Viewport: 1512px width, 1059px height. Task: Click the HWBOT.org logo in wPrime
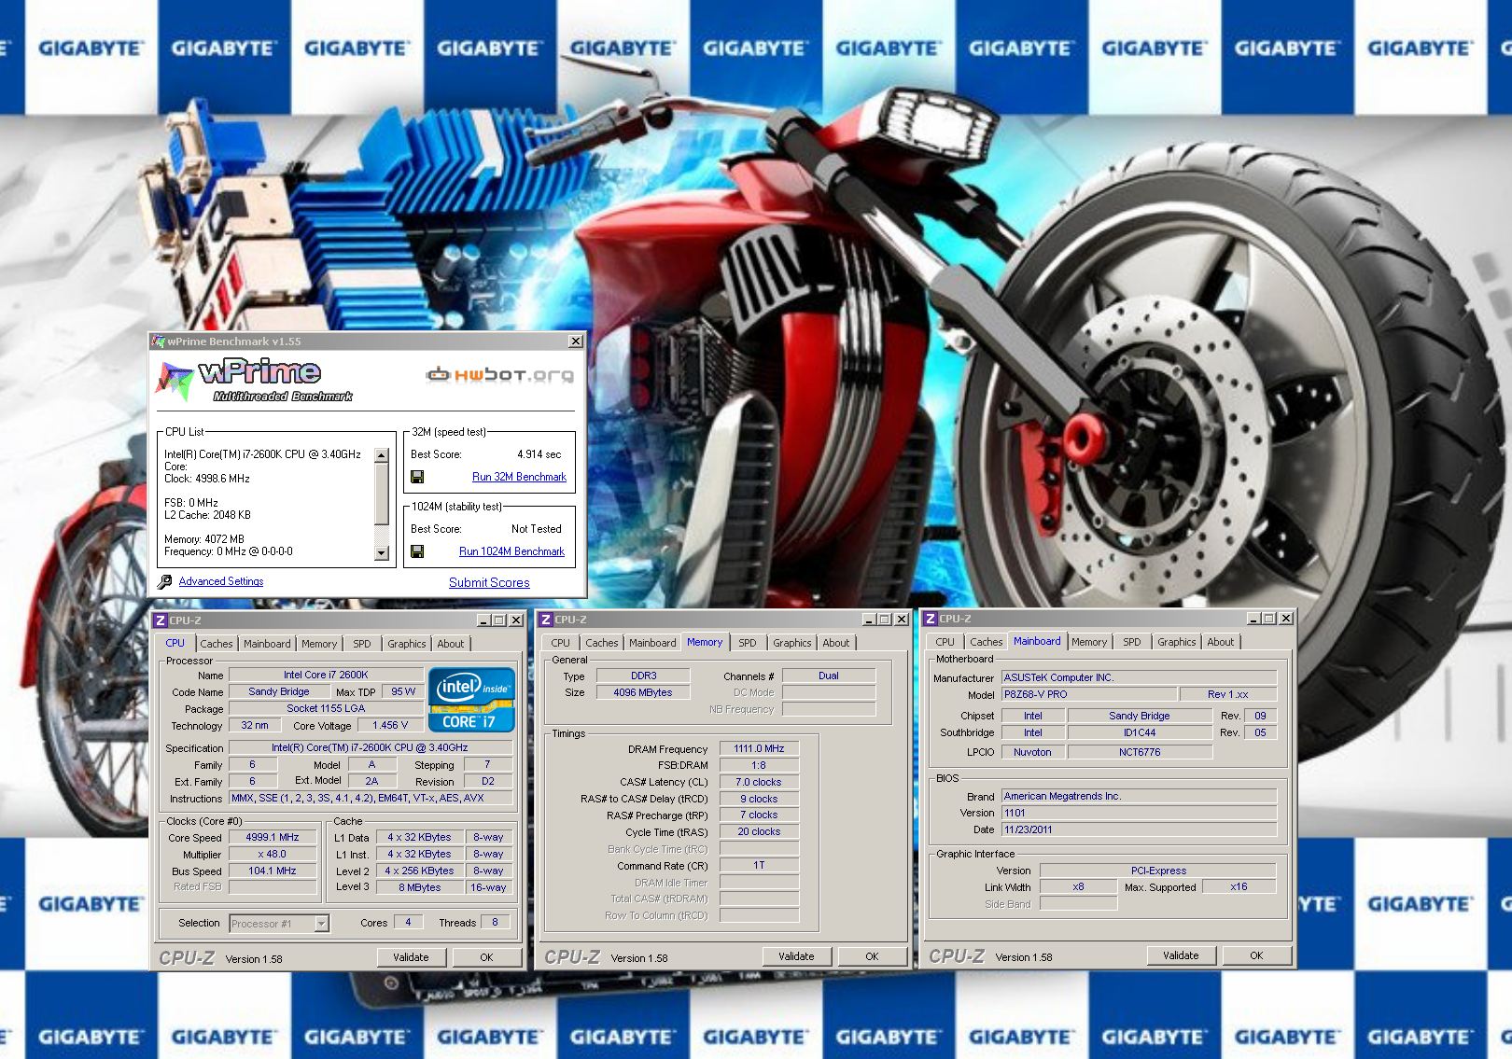[x=500, y=375]
